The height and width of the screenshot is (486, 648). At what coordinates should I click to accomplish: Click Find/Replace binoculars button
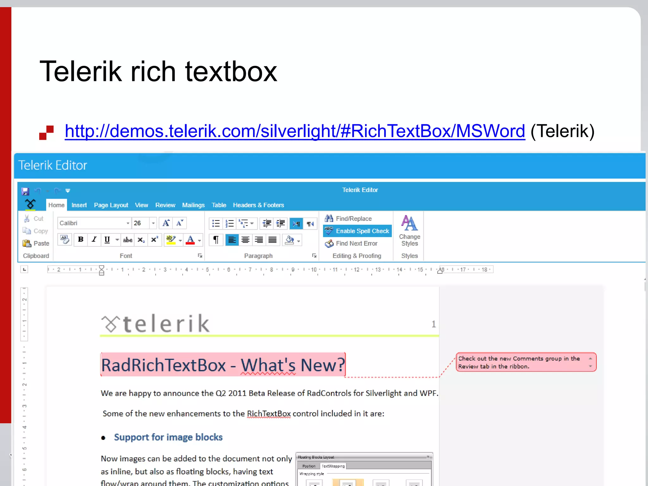pyautogui.click(x=348, y=218)
